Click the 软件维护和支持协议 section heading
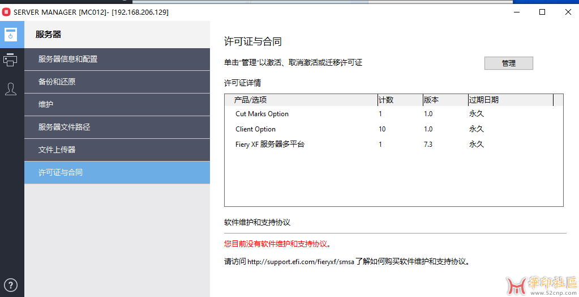Image resolution: width=579 pixels, height=297 pixels. coord(257,222)
